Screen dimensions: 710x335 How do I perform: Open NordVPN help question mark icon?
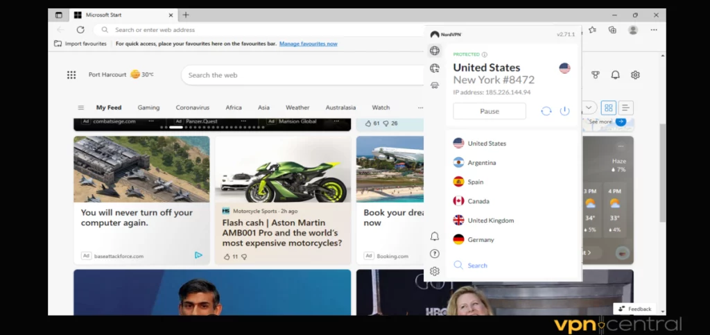click(434, 254)
